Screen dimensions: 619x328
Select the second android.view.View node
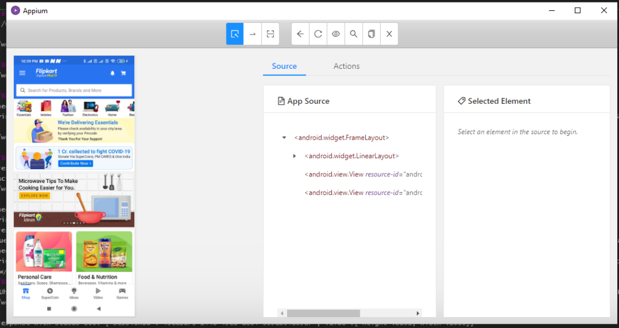coord(363,193)
